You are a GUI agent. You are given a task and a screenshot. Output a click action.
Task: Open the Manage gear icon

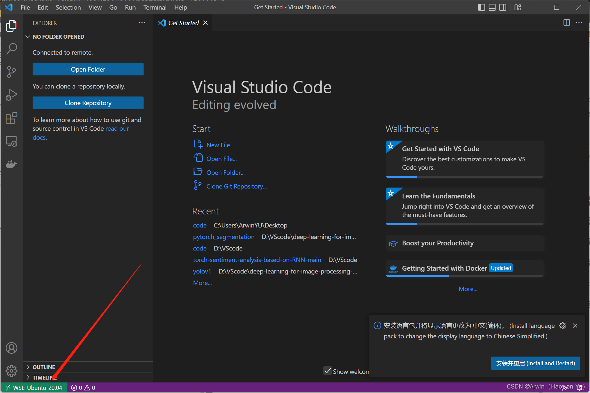(12, 371)
